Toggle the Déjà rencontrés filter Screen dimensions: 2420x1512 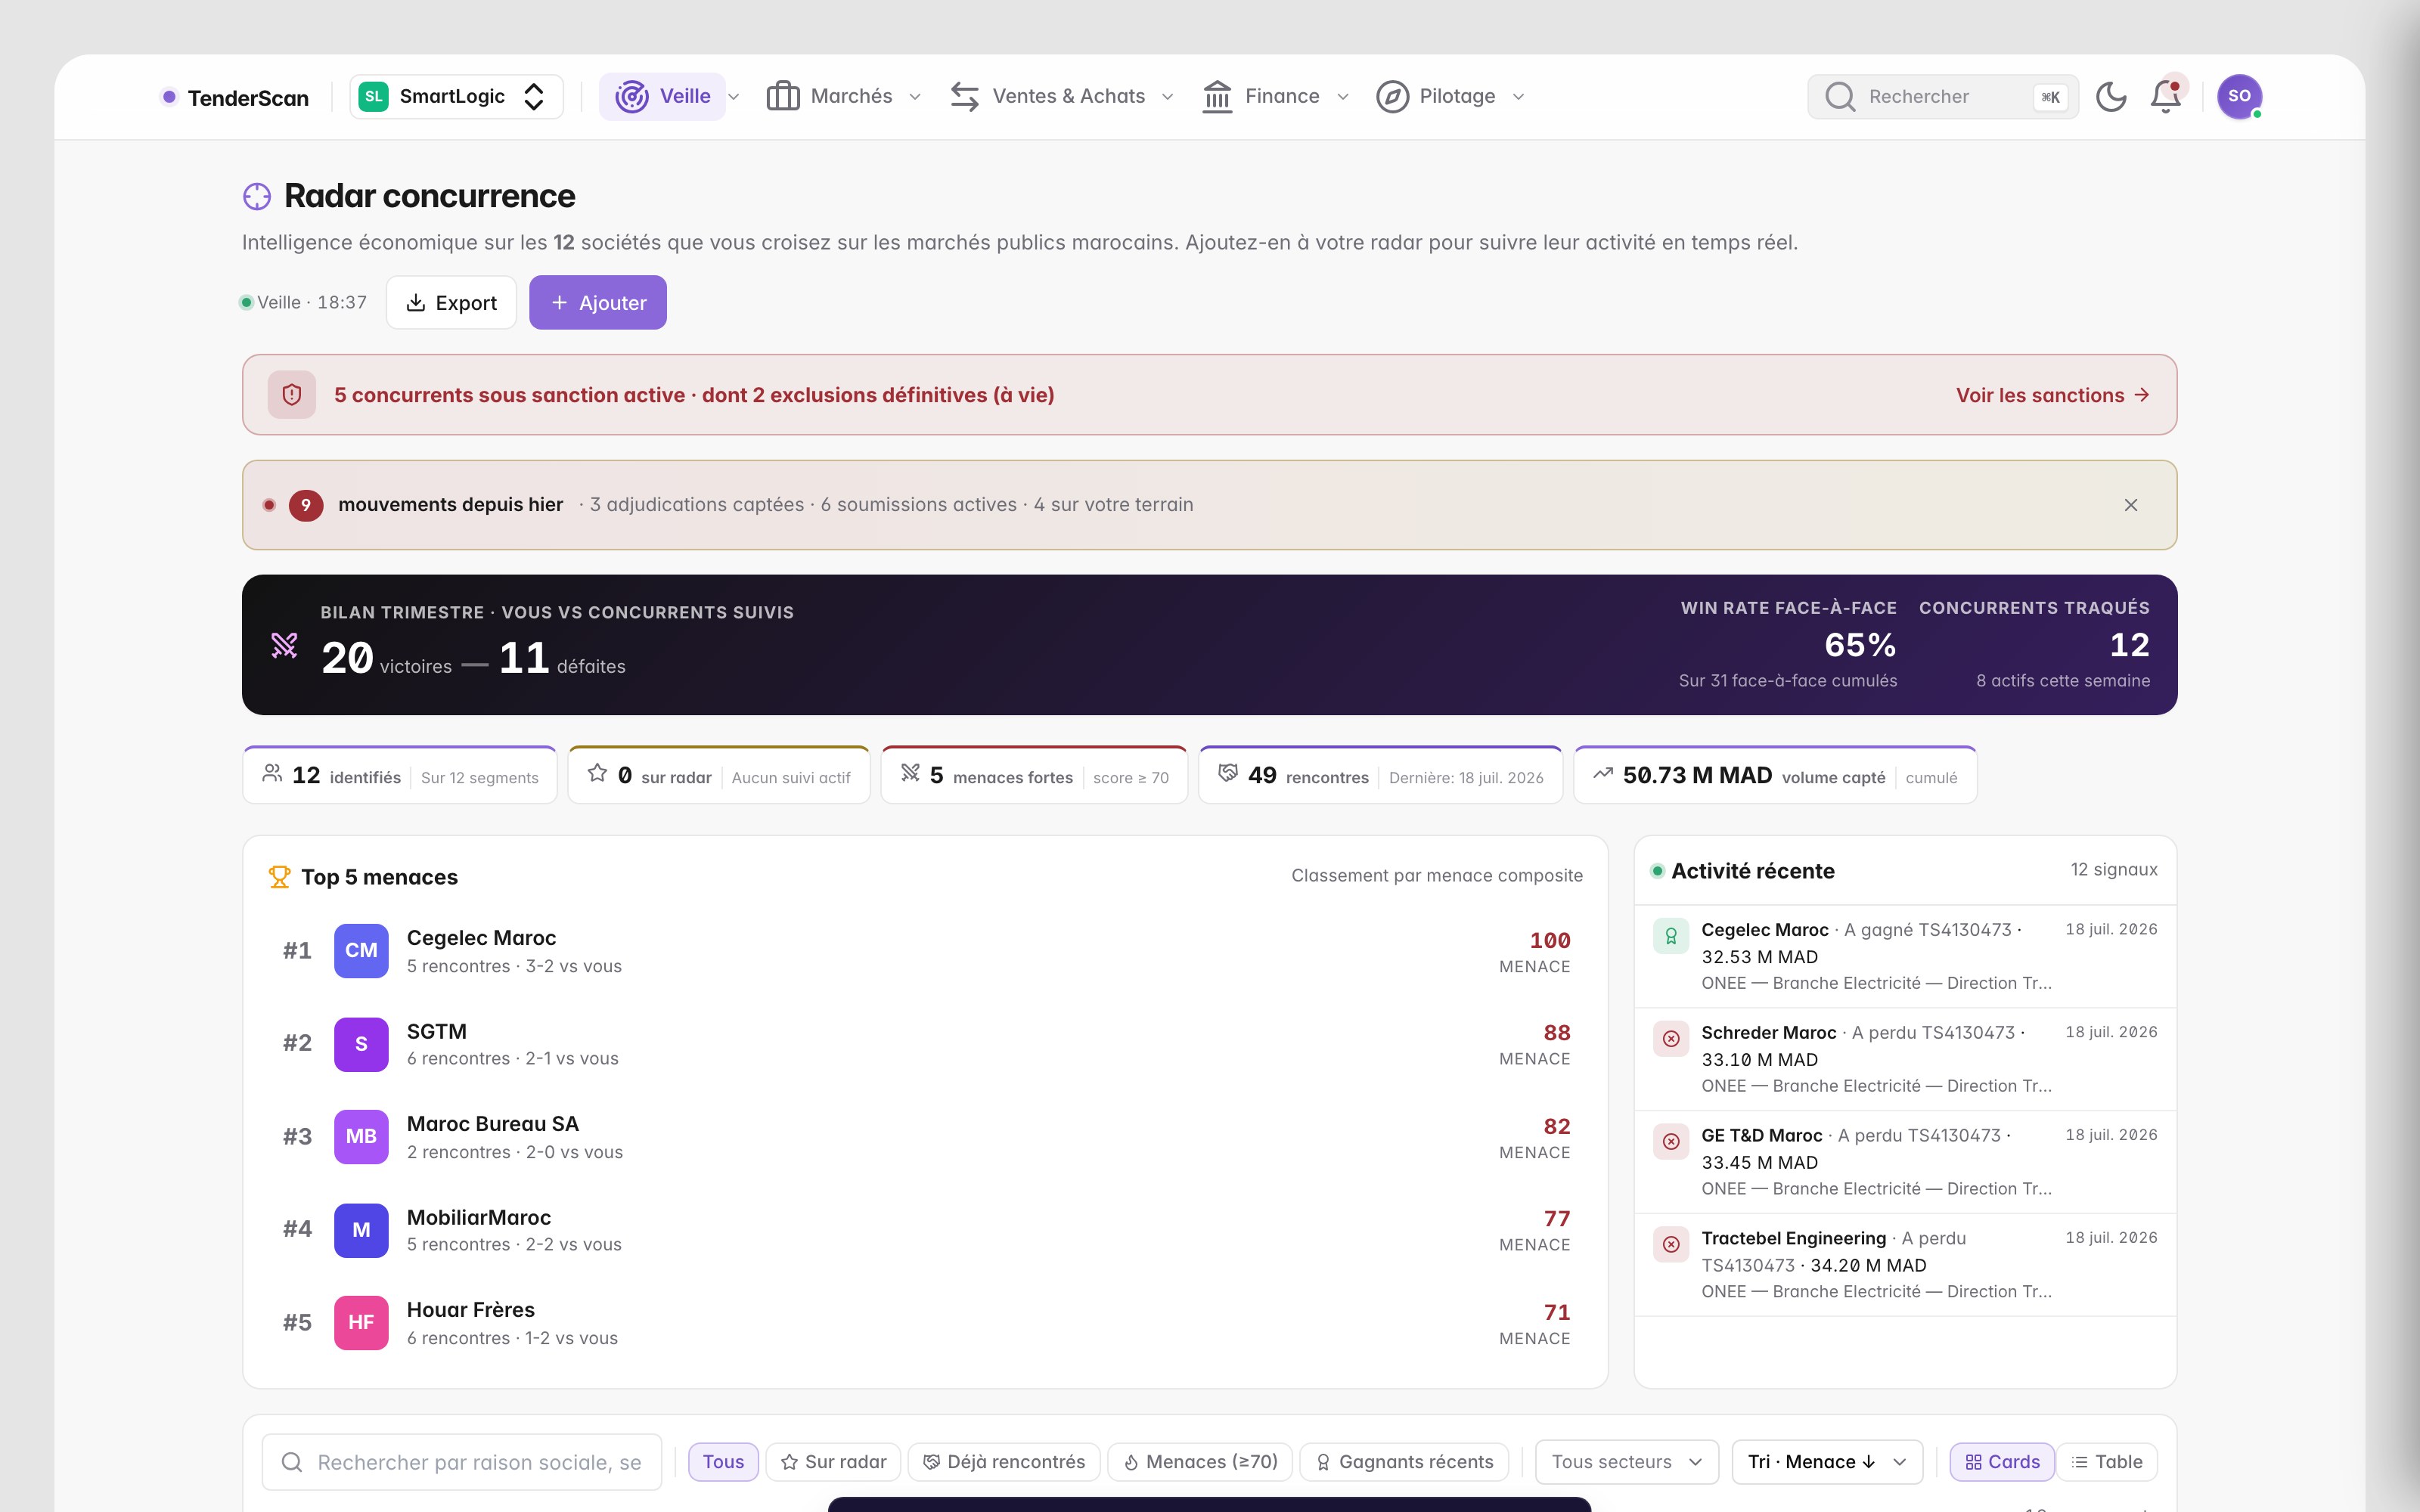pos(1004,1462)
